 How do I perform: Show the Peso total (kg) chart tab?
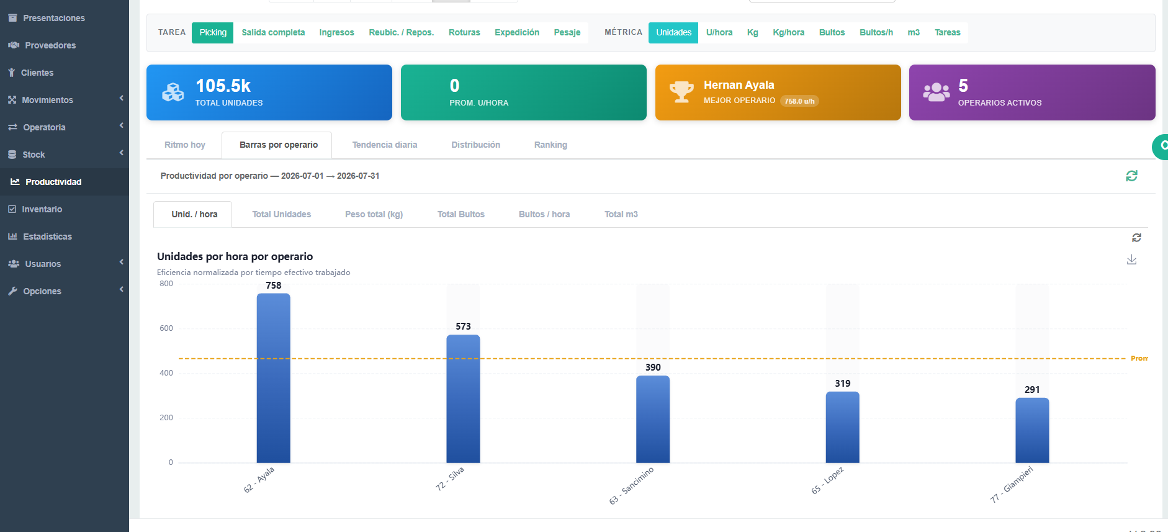374,215
